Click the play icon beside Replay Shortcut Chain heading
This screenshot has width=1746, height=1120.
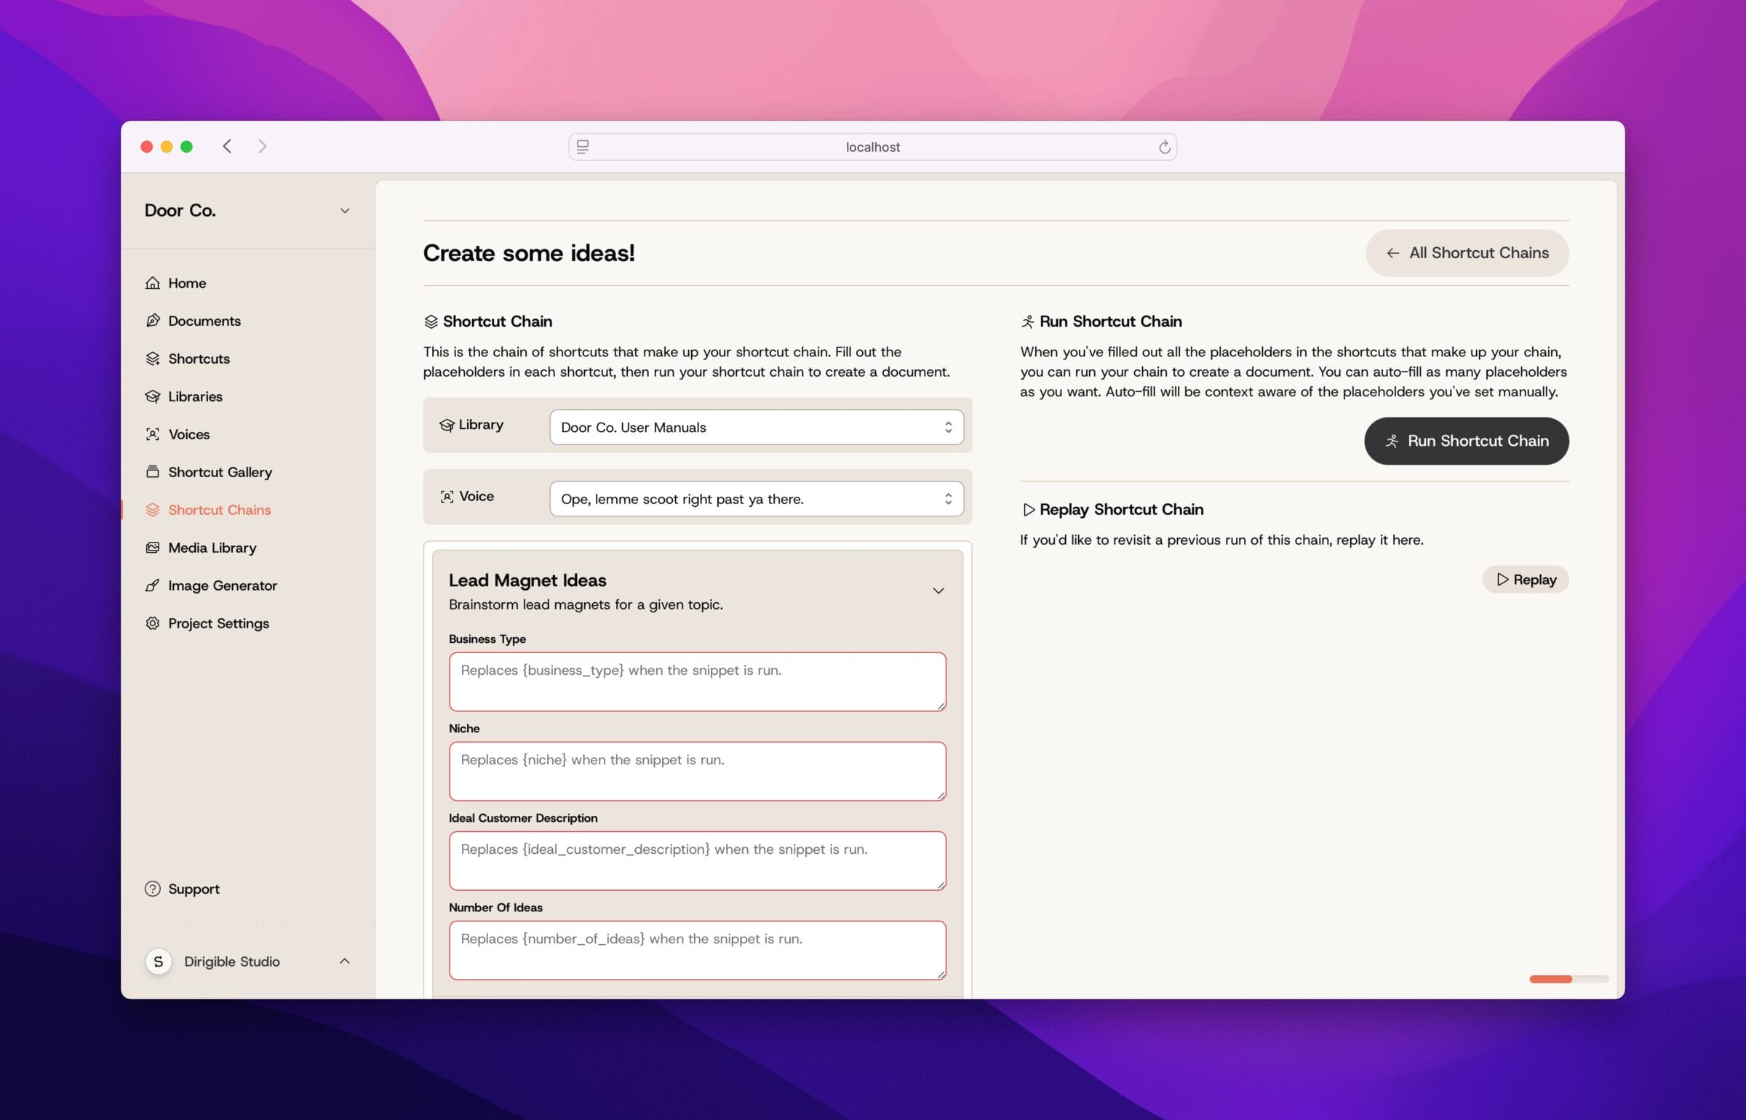tap(1028, 510)
